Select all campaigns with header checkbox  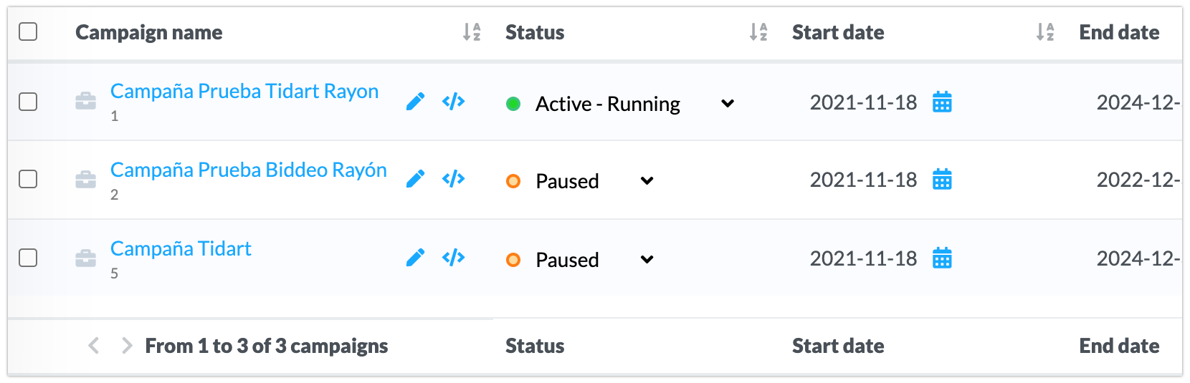tap(28, 31)
